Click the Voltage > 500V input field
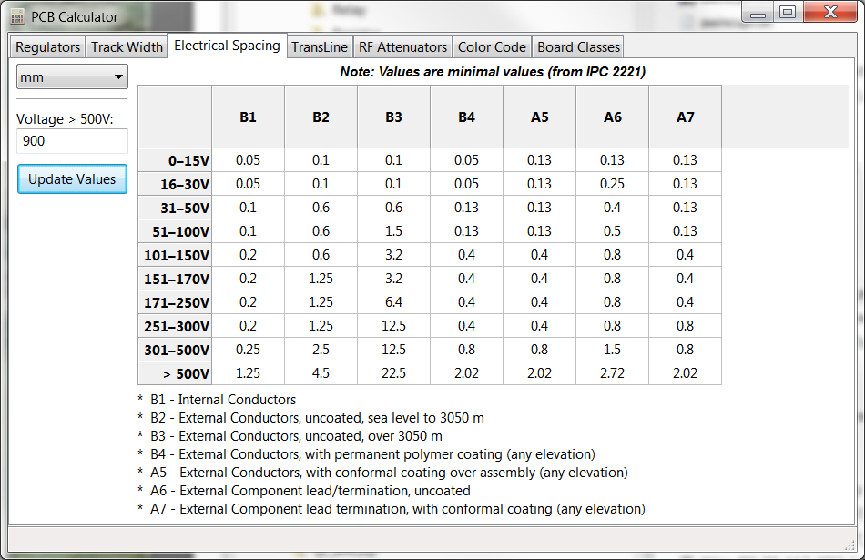865x560 pixels. (72, 141)
